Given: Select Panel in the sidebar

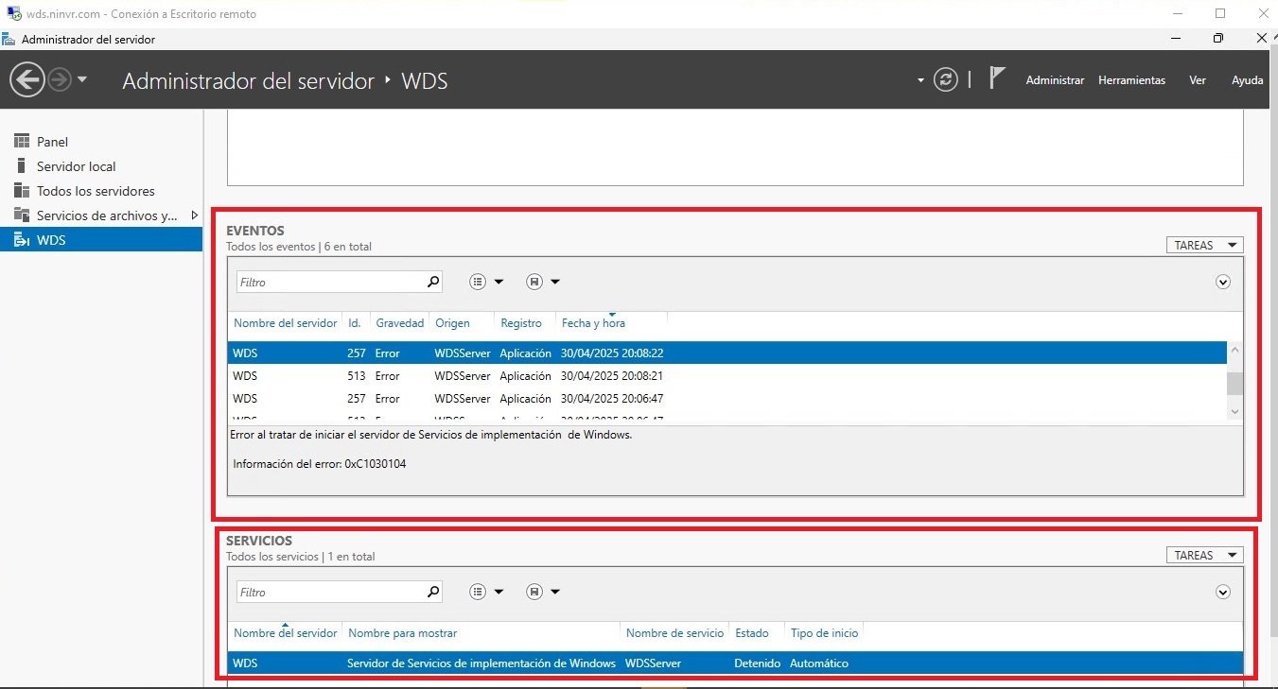Looking at the screenshot, I should point(101,142).
